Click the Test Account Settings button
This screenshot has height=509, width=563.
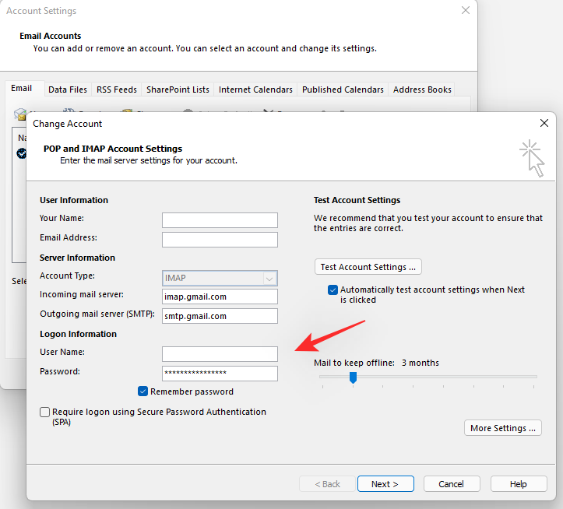tap(368, 267)
